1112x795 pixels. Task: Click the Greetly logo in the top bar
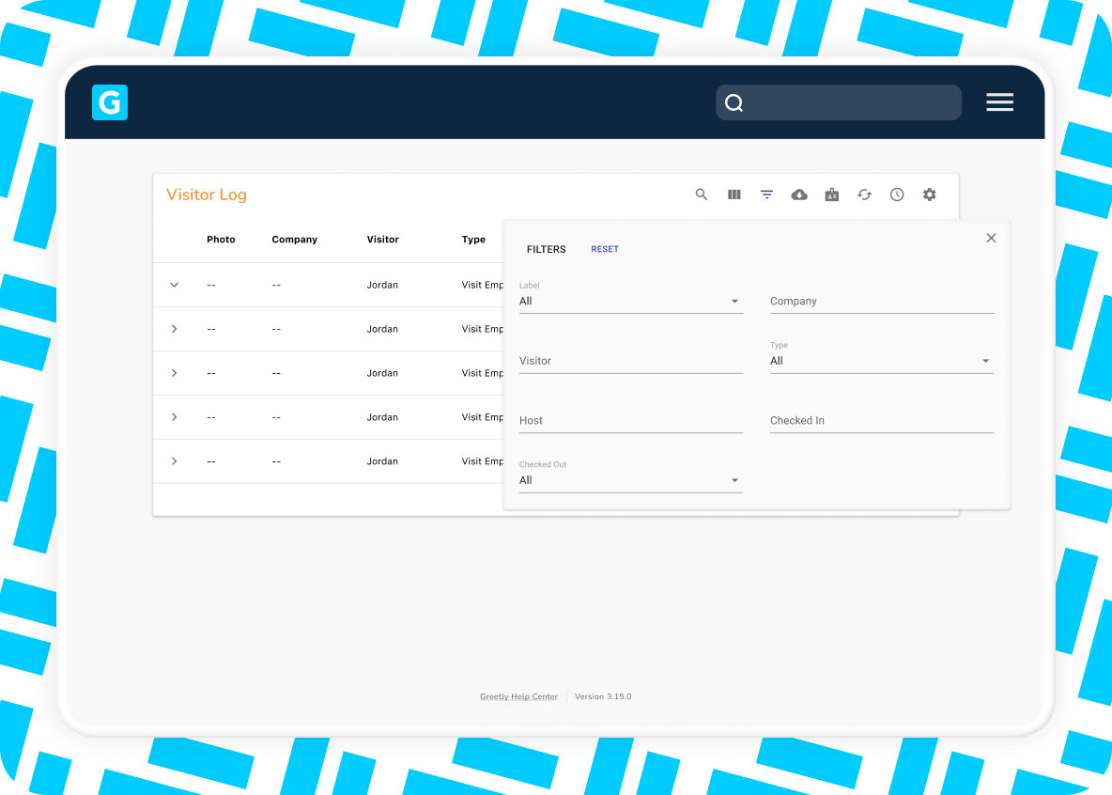[109, 101]
